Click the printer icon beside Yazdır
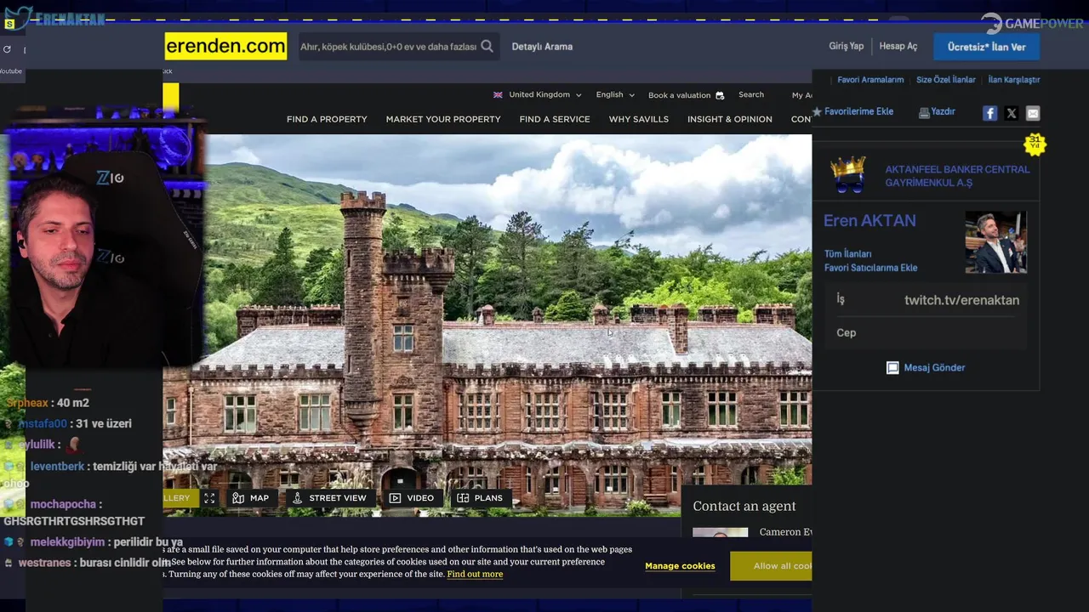The image size is (1089, 612). click(x=924, y=112)
